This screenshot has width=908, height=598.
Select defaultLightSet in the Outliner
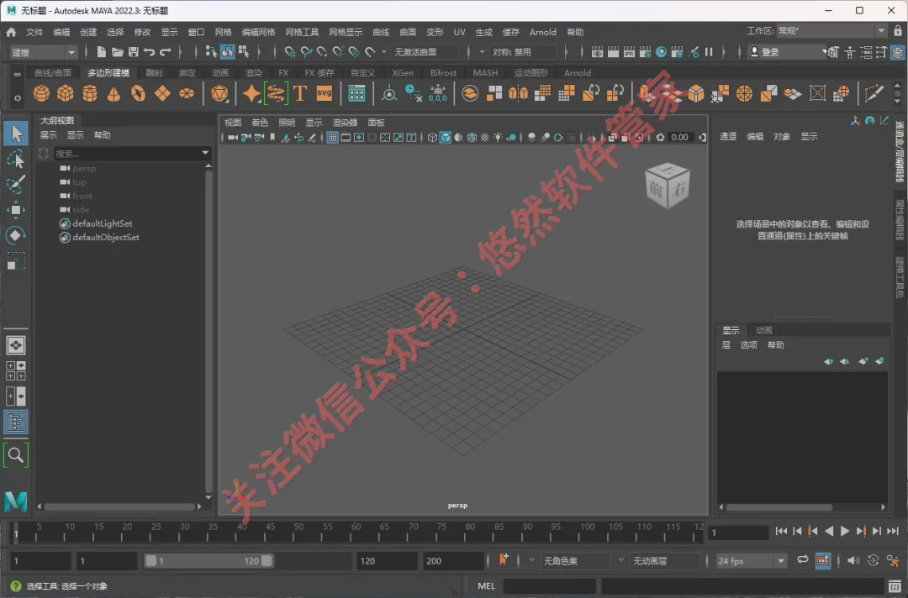point(102,223)
